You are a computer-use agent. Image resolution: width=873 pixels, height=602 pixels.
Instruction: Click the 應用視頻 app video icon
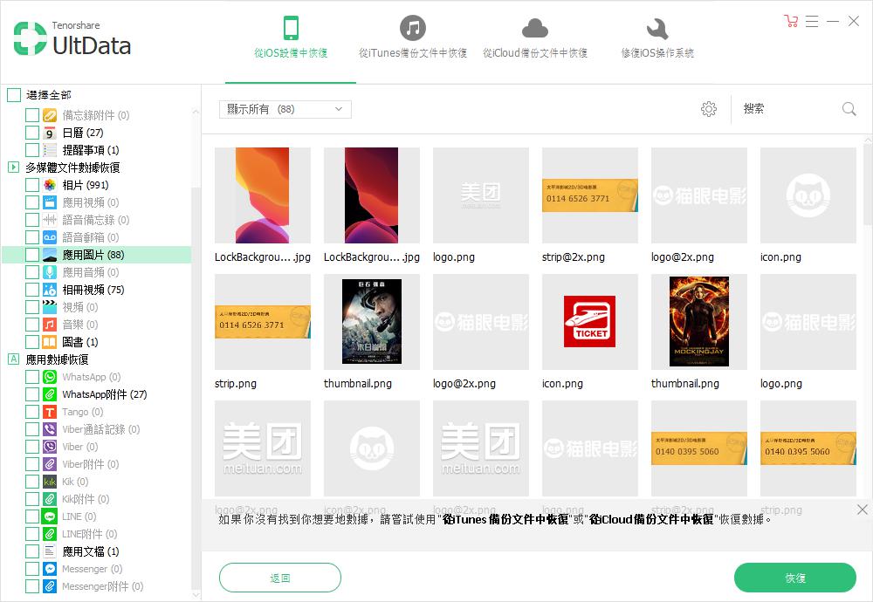point(50,202)
